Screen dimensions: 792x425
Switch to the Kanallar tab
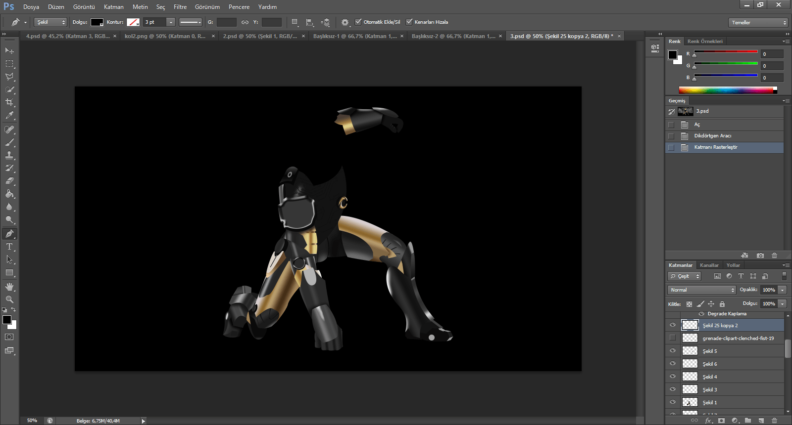(709, 265)
